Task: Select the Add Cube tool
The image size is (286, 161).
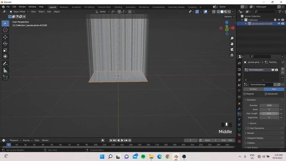Action: click(5, 77)
